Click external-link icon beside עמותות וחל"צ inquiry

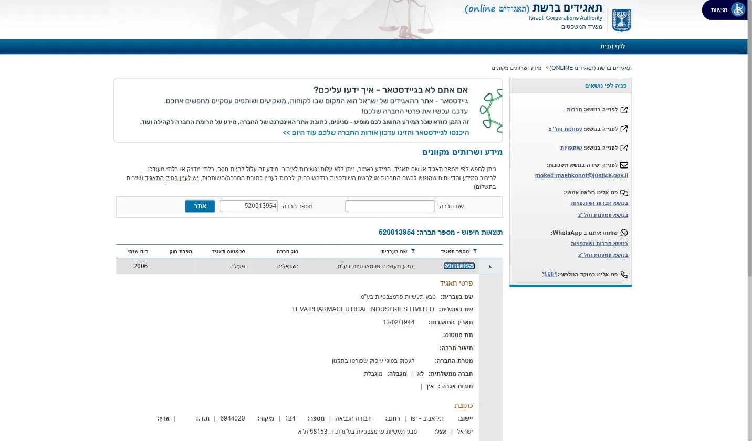pos(624,129)
